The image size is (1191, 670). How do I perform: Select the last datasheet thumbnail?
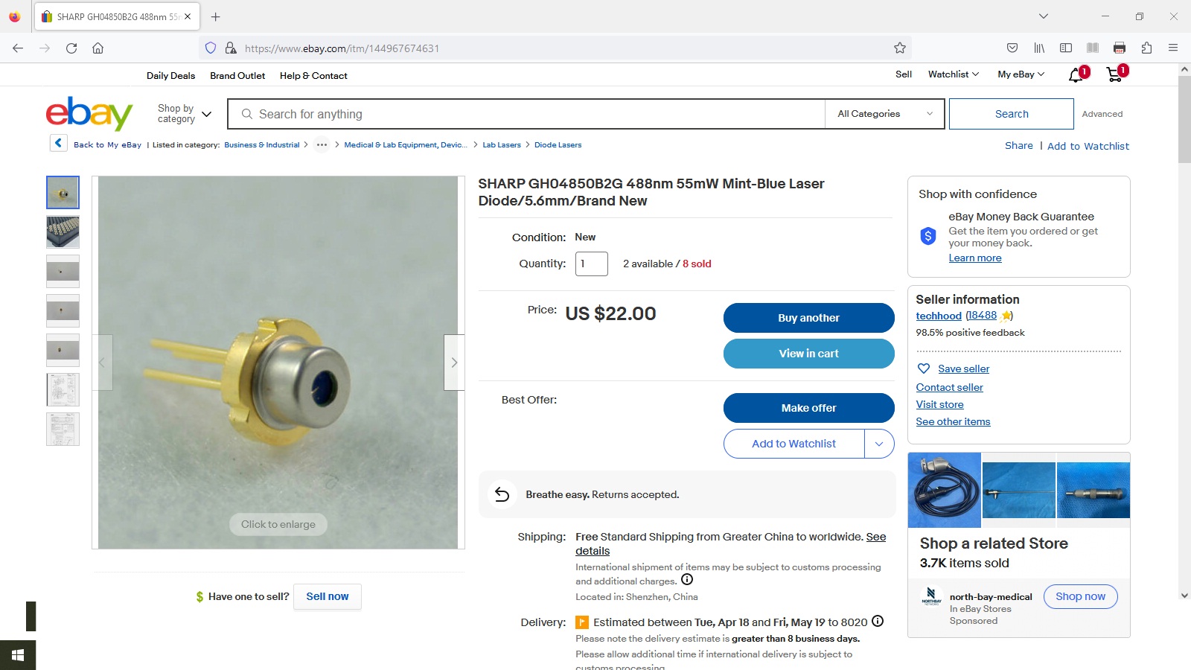(63, 430)
